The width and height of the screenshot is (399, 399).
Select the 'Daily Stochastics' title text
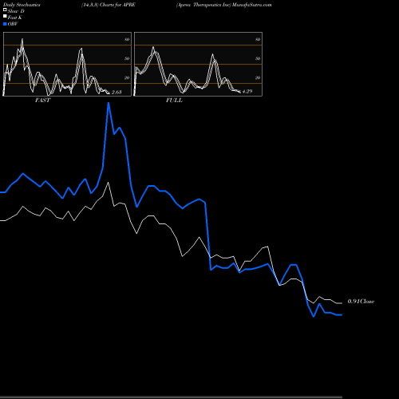(22, 5)
